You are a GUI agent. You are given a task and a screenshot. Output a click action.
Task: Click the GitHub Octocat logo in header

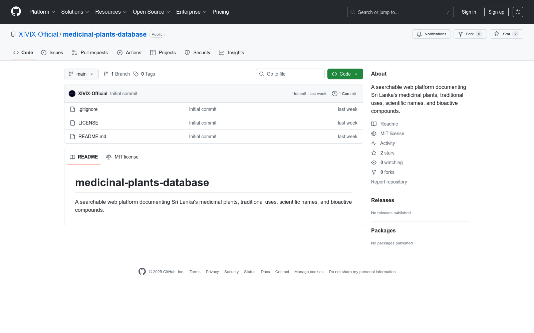[x=16, y=12]
